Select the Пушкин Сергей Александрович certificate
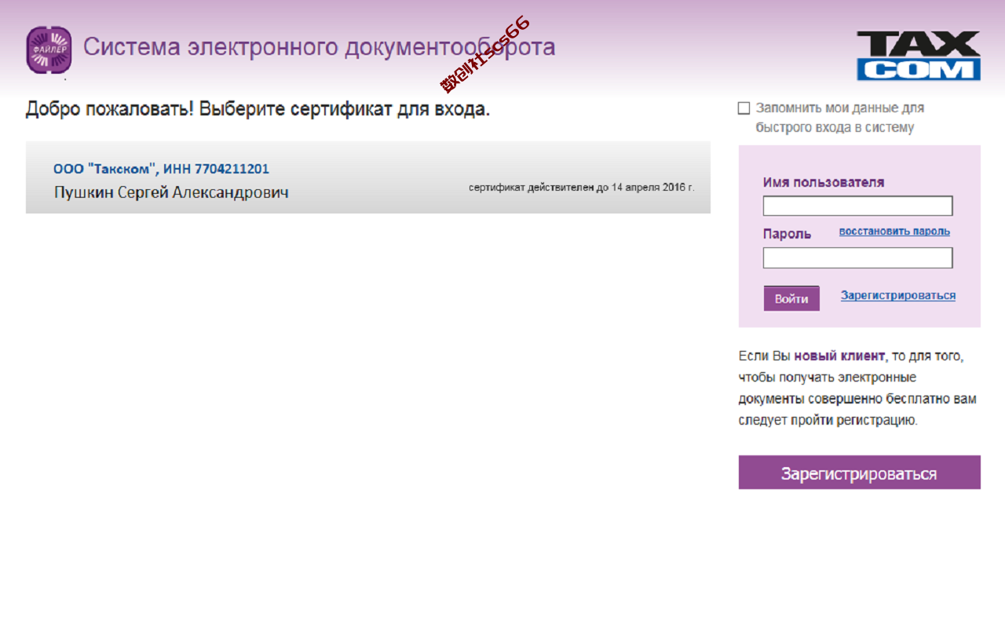The height and width of the screenshot is (628, 1005). [368, 177]
